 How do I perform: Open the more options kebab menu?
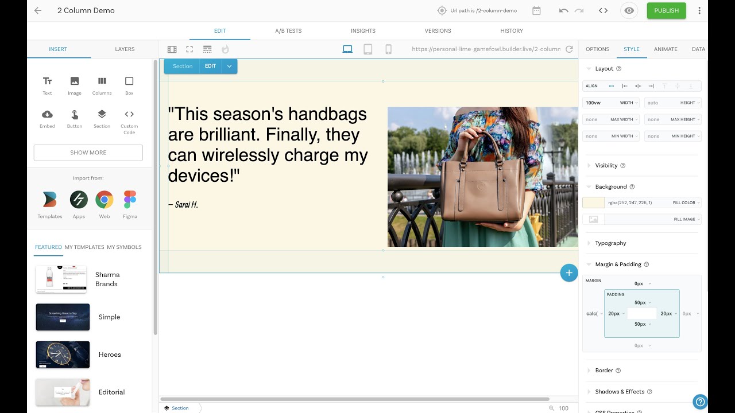tap(699, 10)
